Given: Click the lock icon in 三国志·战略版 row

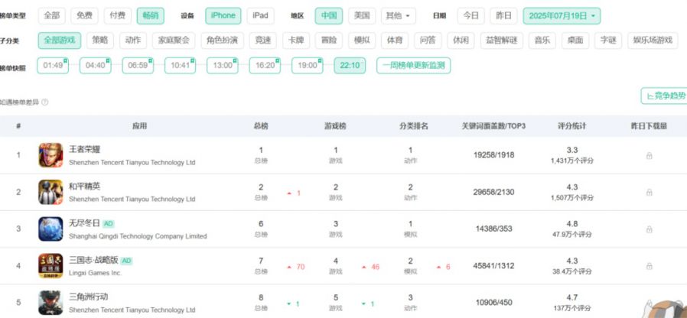Looking at the screenshot, I should click(x=649, y=266).
